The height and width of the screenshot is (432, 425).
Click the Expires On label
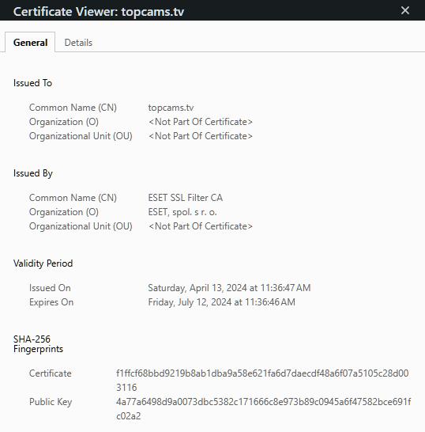(x=51, y=302)
